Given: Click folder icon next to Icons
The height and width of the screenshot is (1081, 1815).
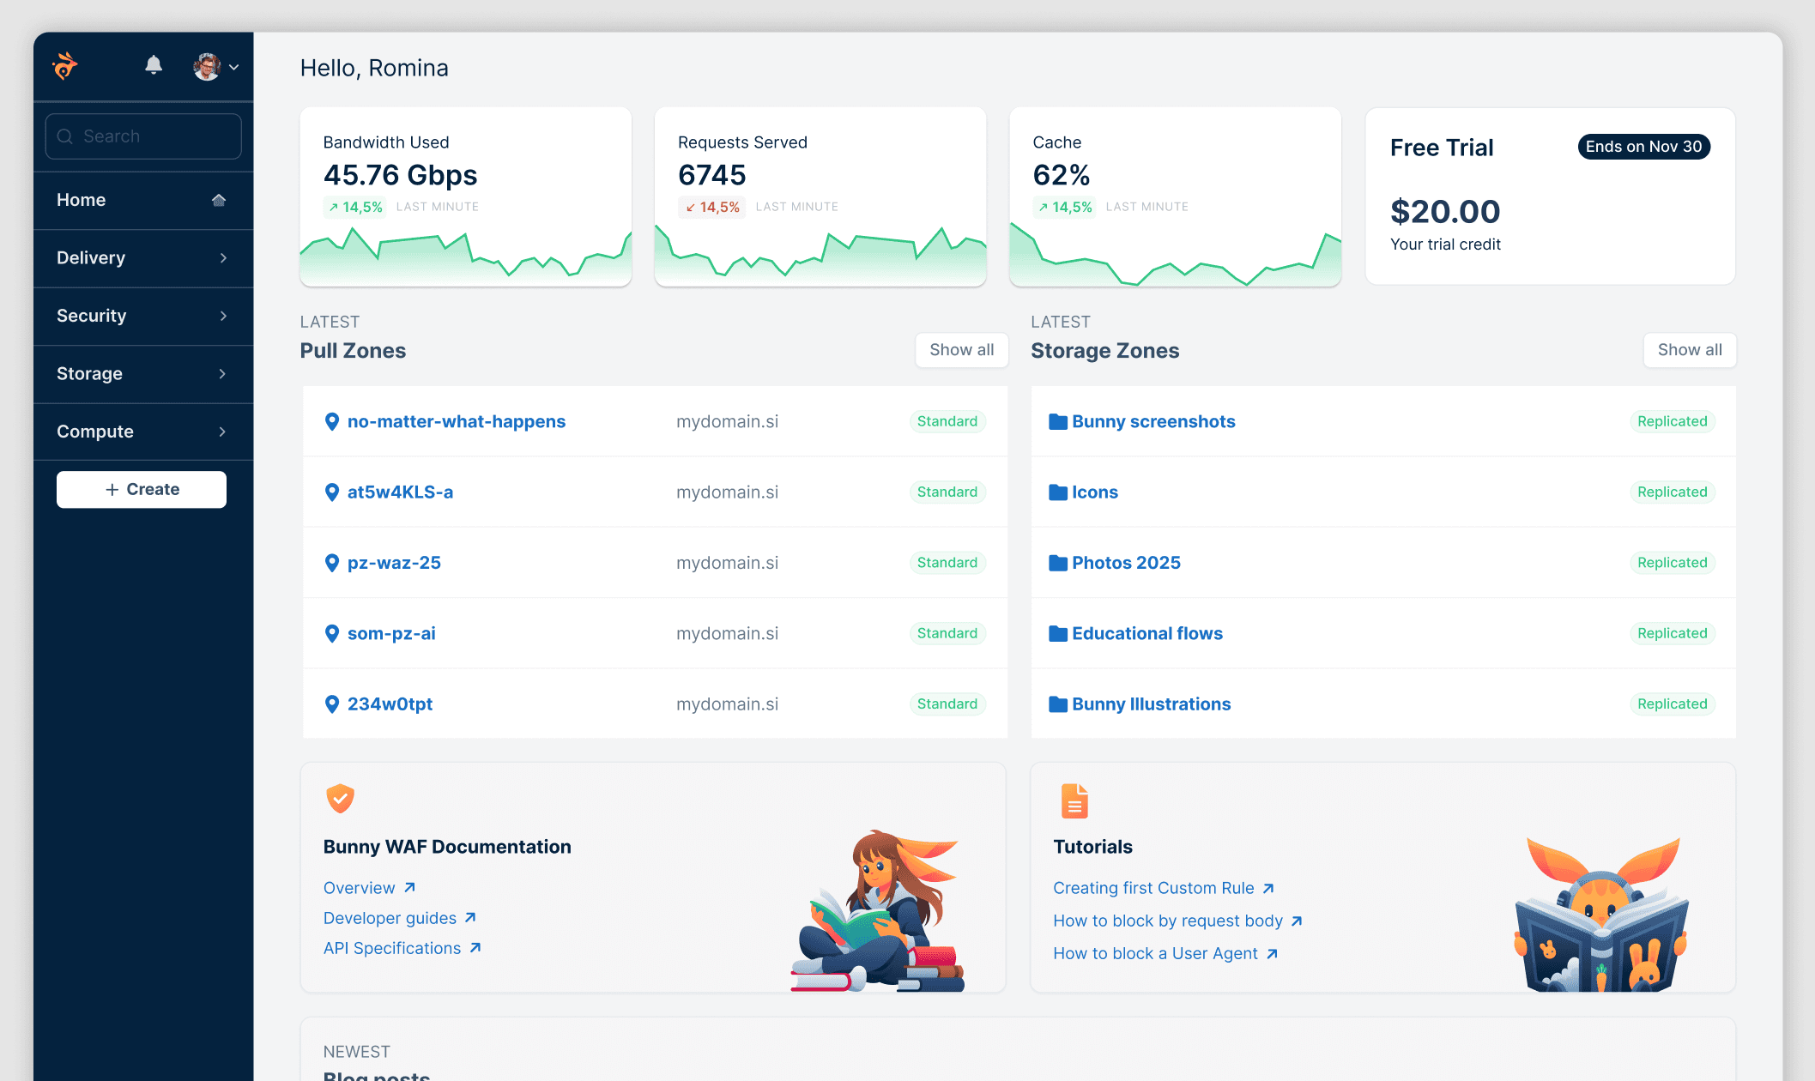Looking at the screenshot, I should [x=1057, y=492].
